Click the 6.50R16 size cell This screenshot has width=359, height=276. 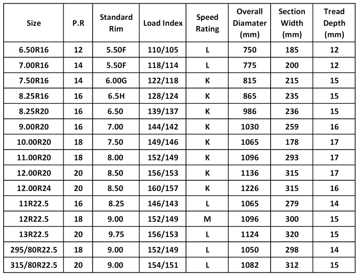34,50
